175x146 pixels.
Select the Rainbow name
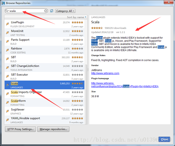coord(16,49)
